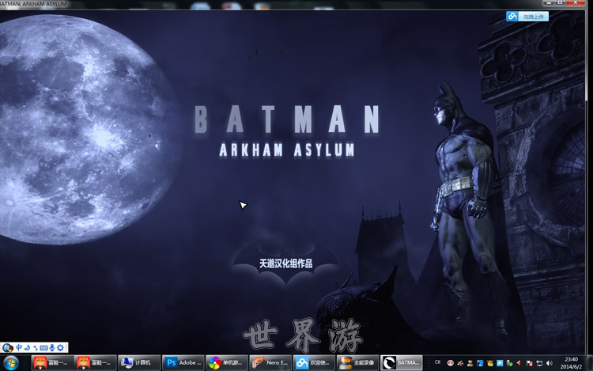Toggle the IME punctuation mode button
This screenshot has width=593, height=371.
(x=35, y=347)
